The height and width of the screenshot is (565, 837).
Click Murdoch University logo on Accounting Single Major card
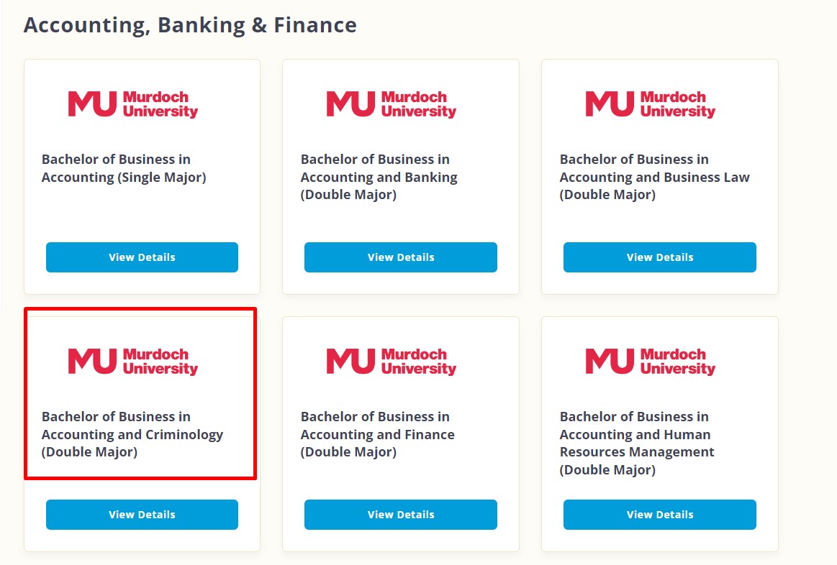(133, 104)
